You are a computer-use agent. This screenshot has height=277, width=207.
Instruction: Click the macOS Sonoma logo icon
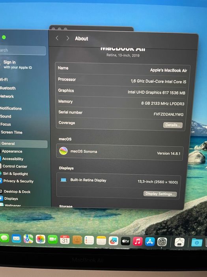coord(63,151)
